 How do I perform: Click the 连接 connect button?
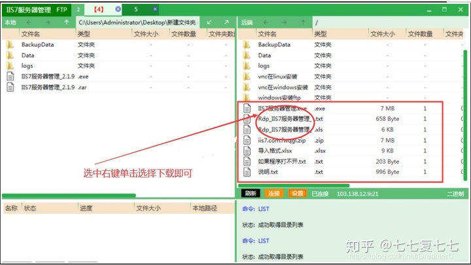[273, 194]
